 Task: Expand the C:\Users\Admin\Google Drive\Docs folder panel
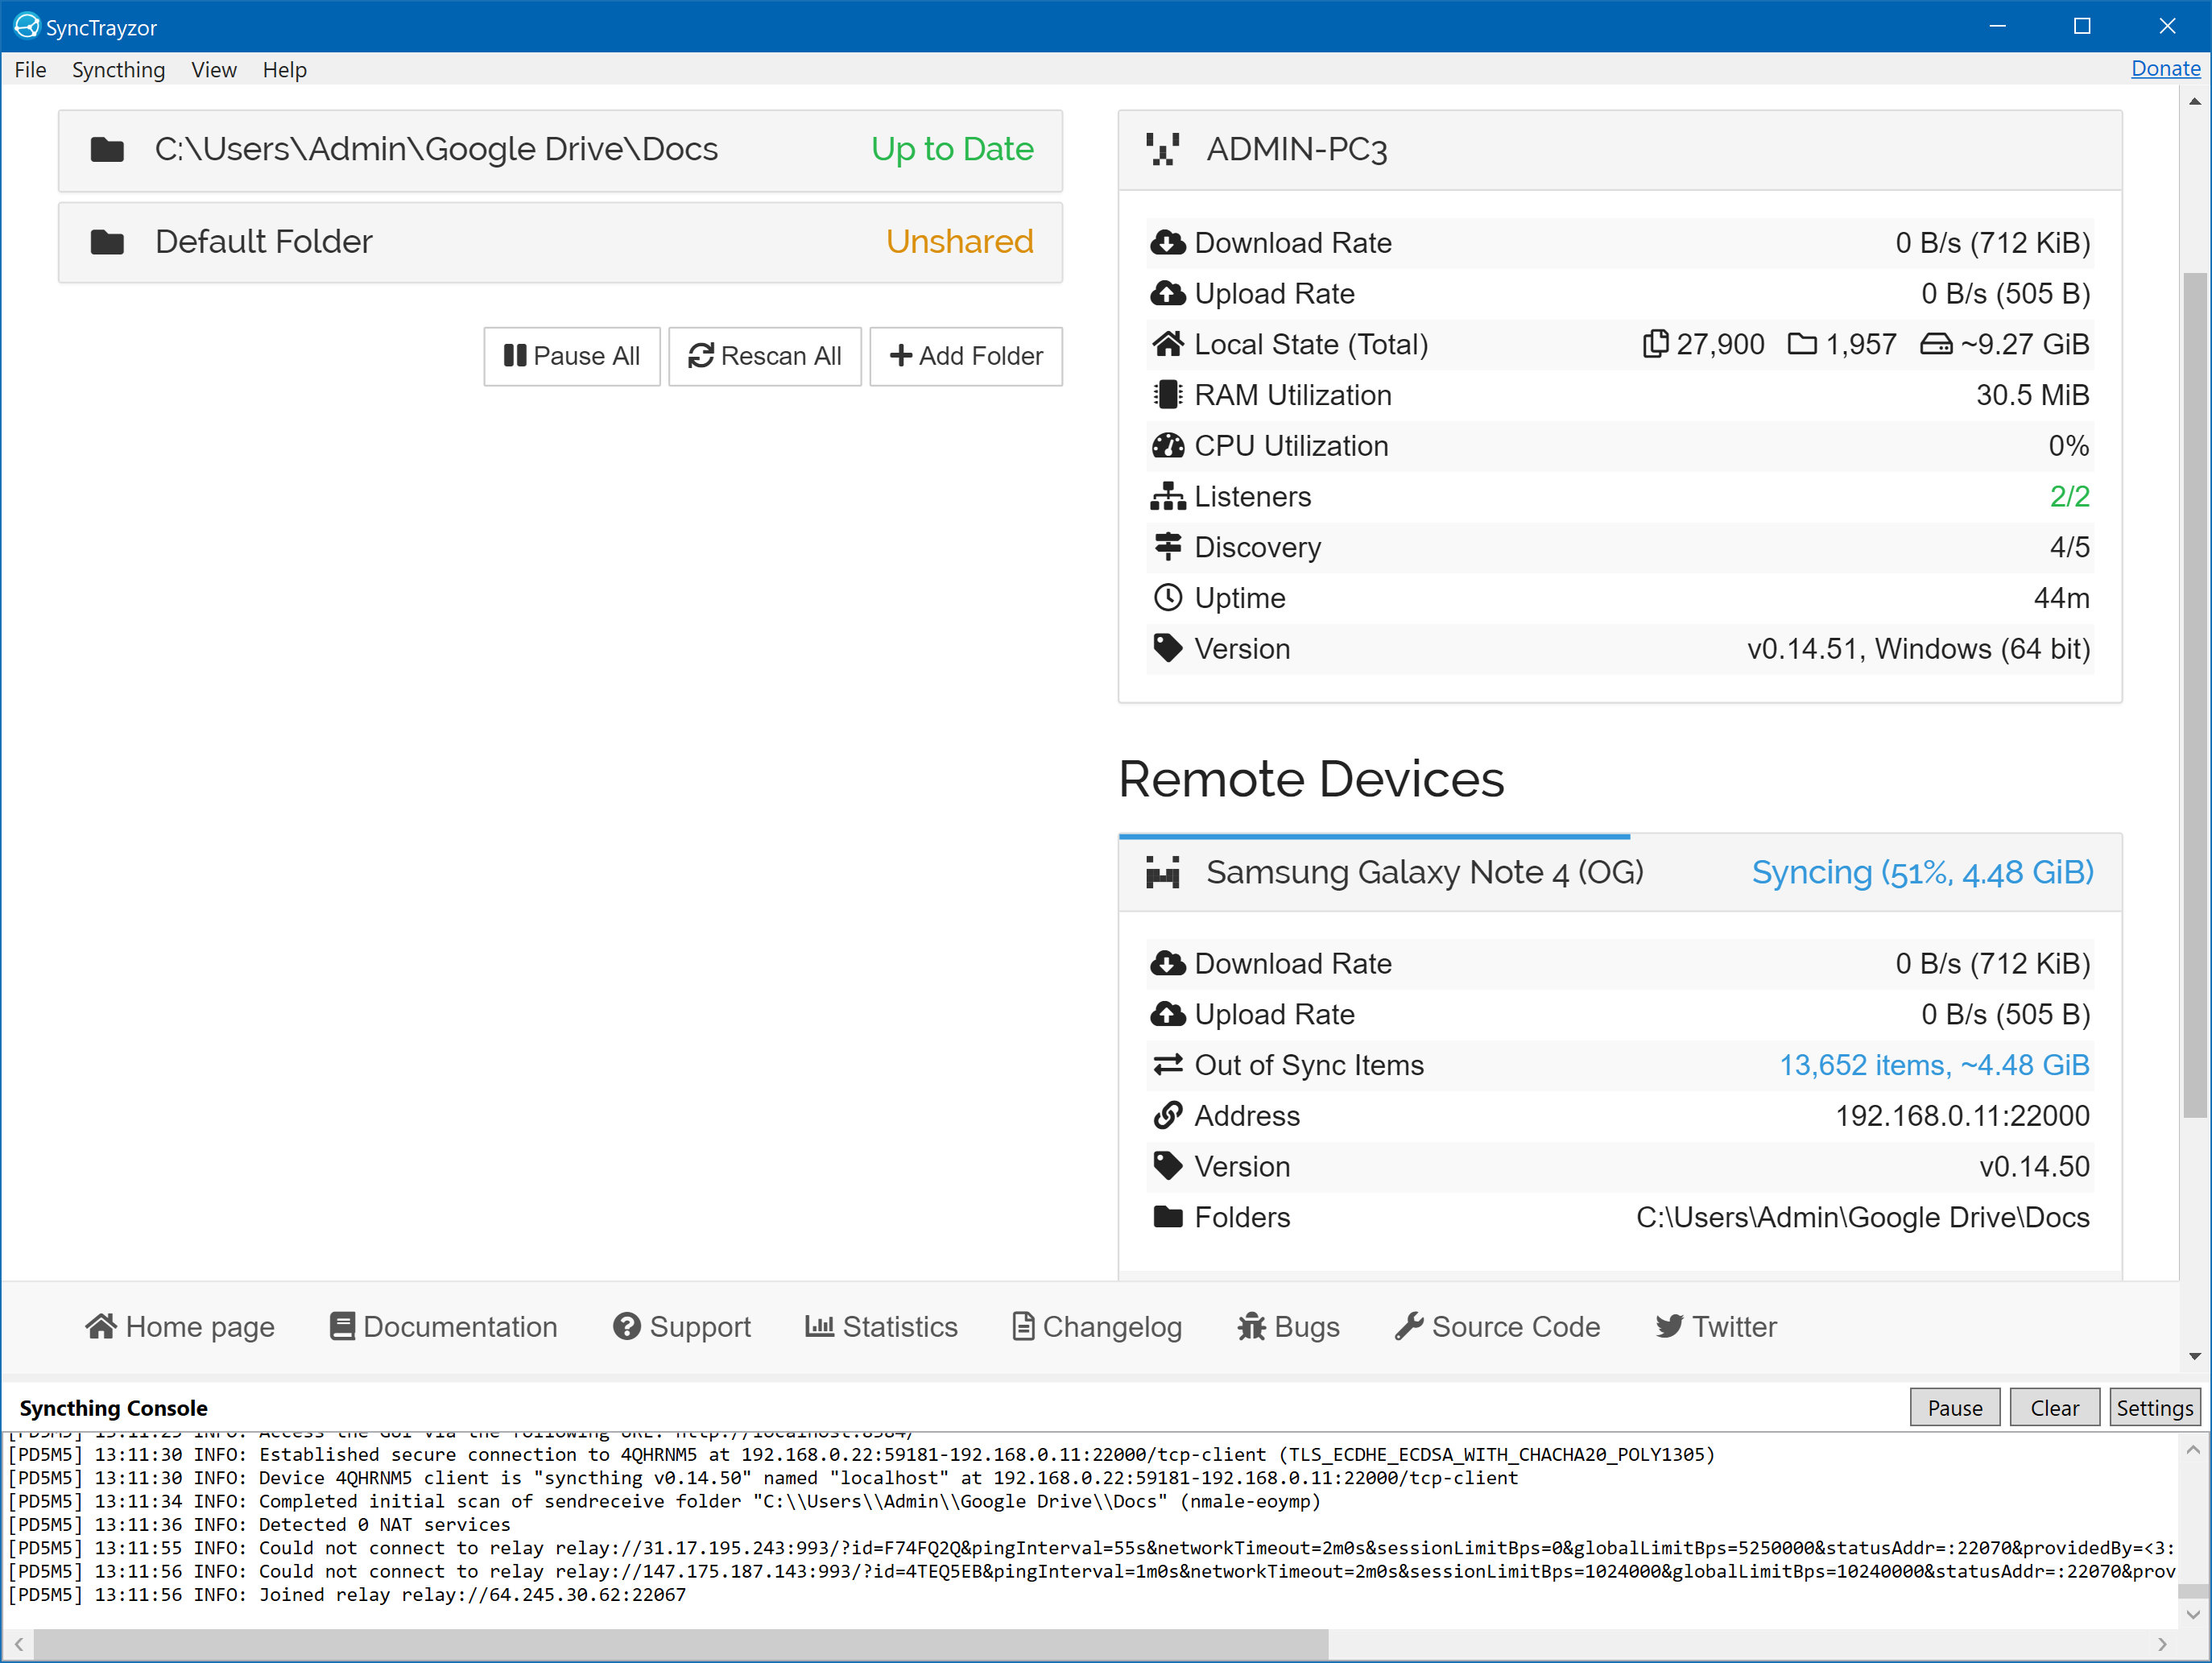560,150
